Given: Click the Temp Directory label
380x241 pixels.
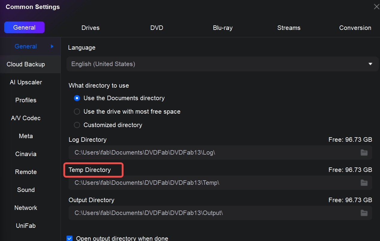Looking at the screenshot, I should coord(90,170).
